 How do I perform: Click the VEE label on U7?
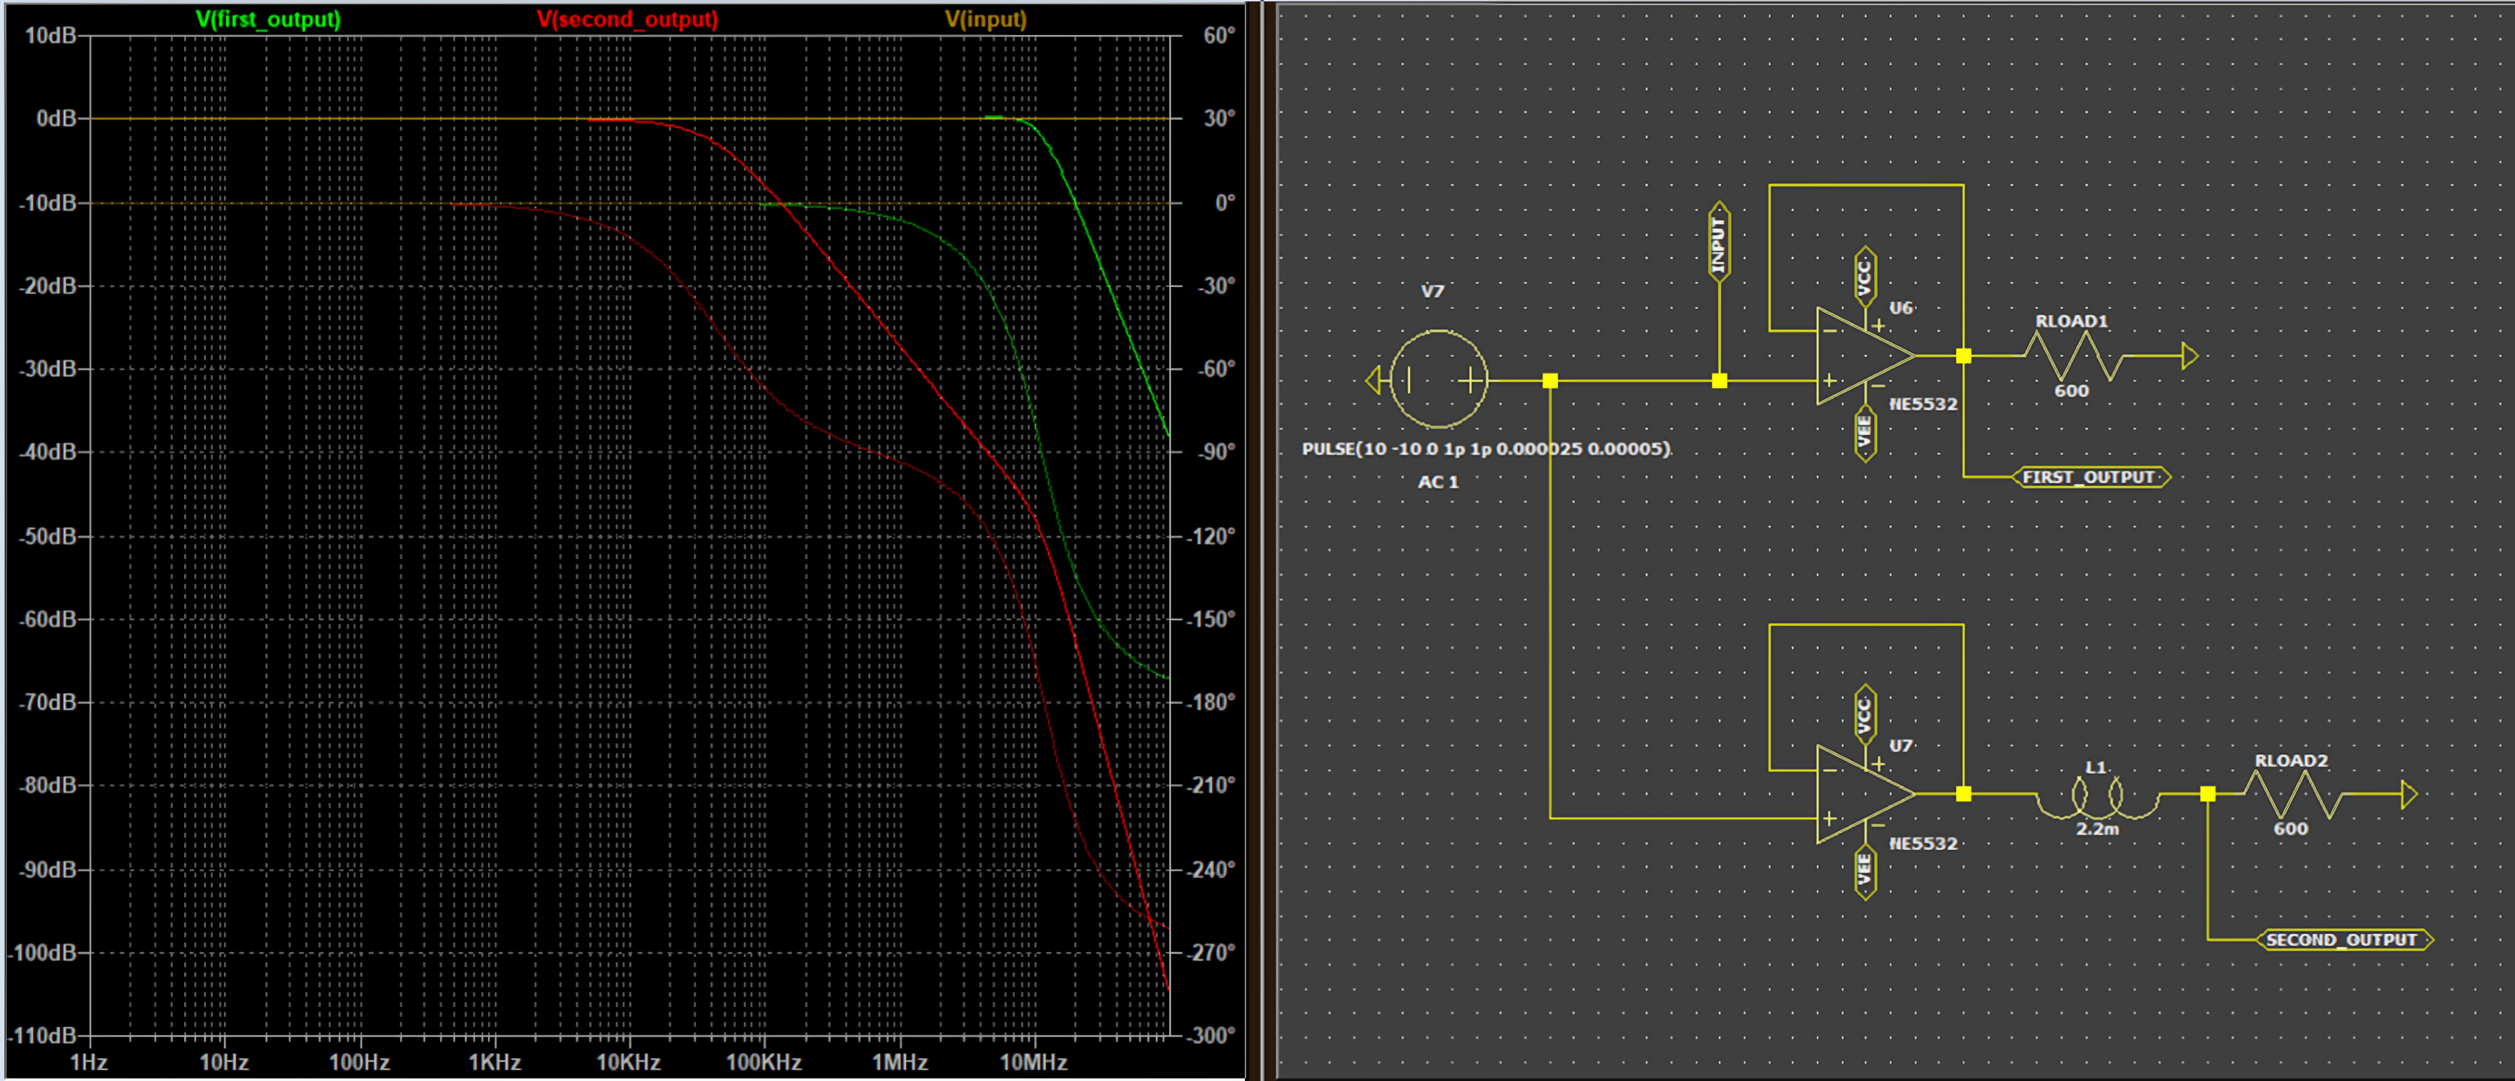pos(1865,871)
